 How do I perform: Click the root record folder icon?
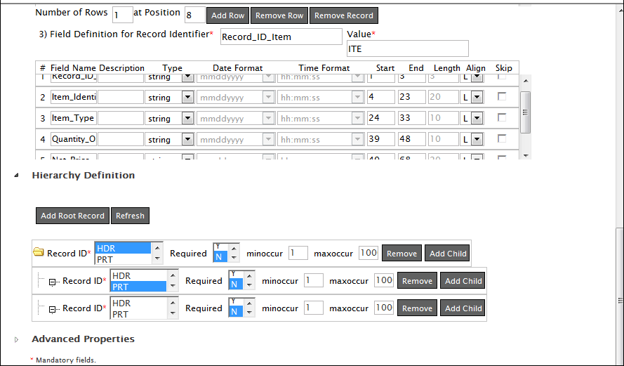39,254
